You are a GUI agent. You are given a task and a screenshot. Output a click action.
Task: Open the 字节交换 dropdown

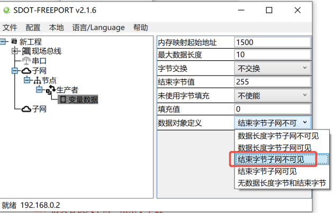[272, 69]
